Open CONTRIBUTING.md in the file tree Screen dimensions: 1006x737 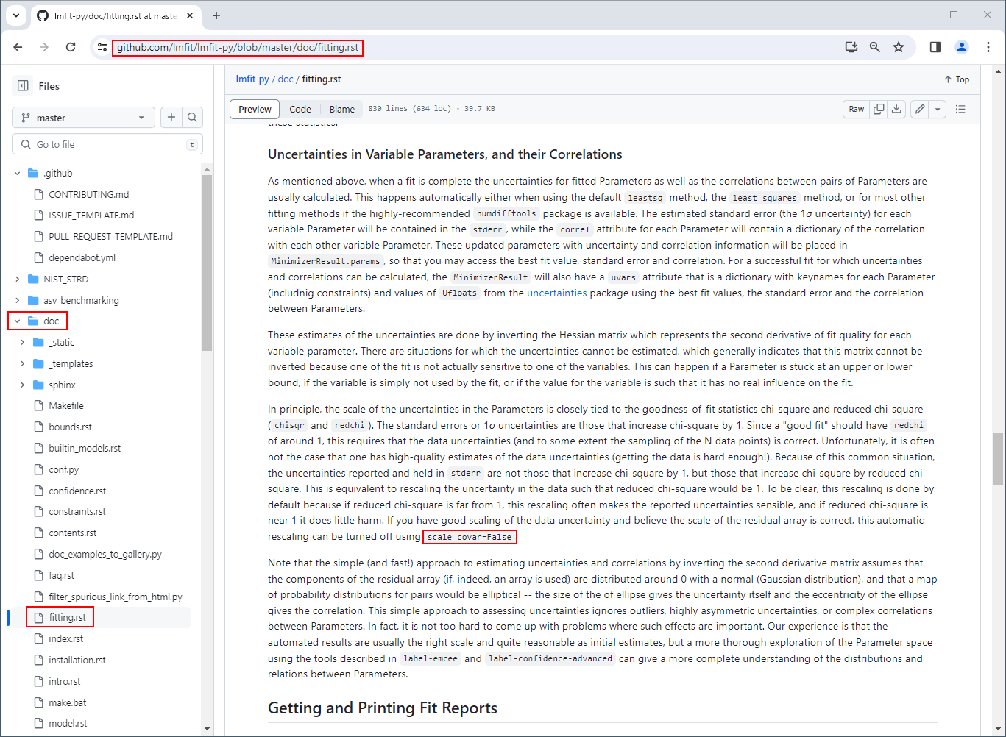click(88, 195)
